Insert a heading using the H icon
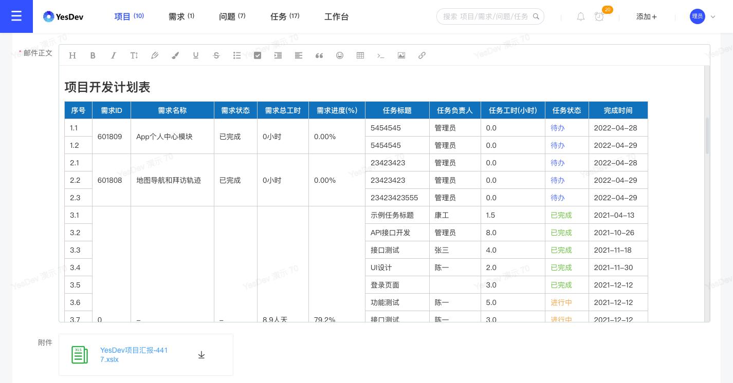This screenshot has height=383, width=733. point(72,55)
